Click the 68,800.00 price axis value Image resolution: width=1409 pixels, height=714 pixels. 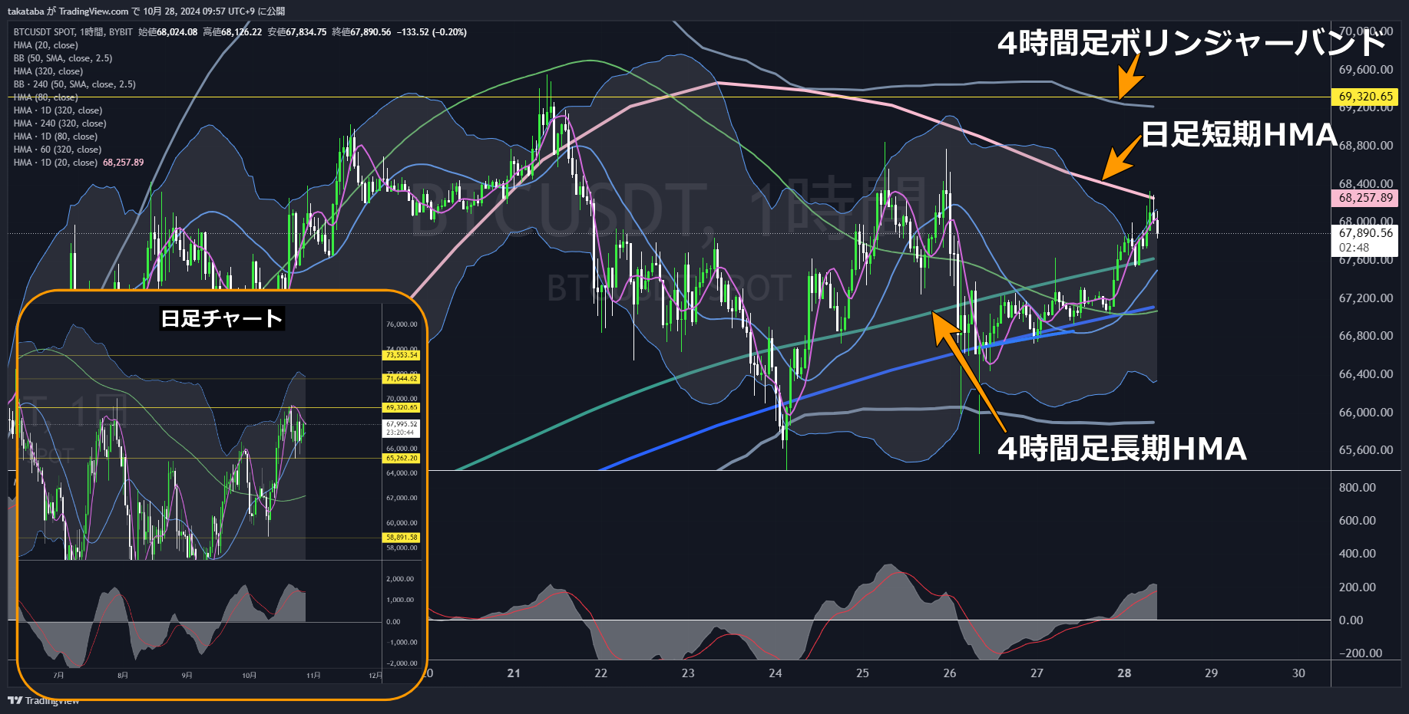1365,146
